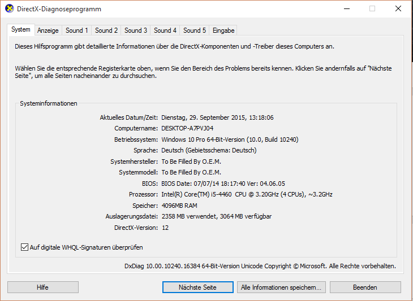Click memory value '4096MB RAM'
The width and height of the screenshot is (413, 301).
[x=179, y=206]
